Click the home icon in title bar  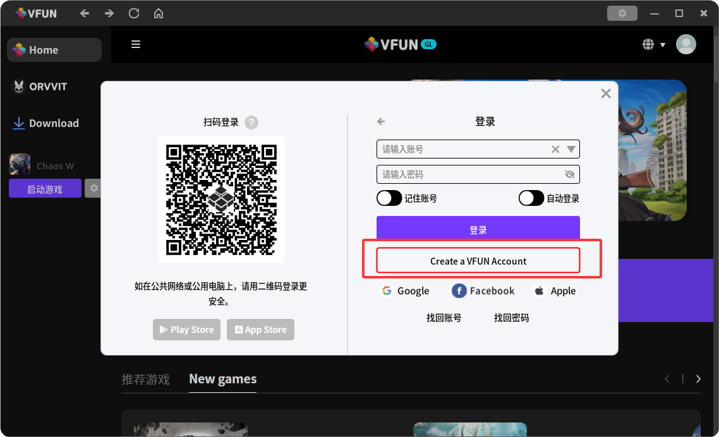[159, 13]
